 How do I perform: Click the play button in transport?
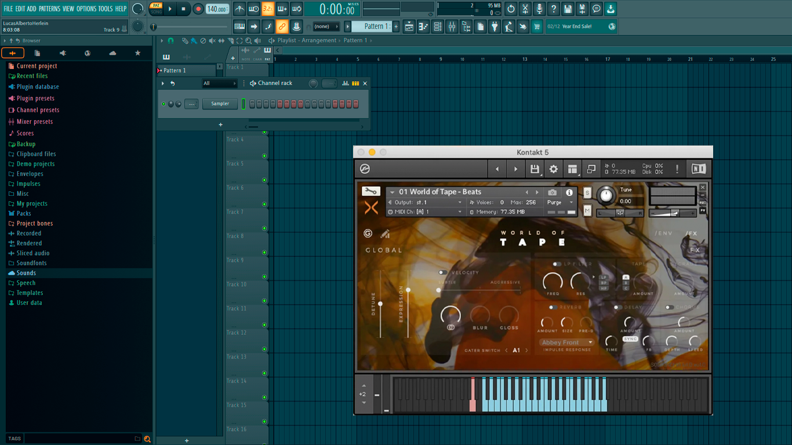pyautogui.click(x=170, y=9)
